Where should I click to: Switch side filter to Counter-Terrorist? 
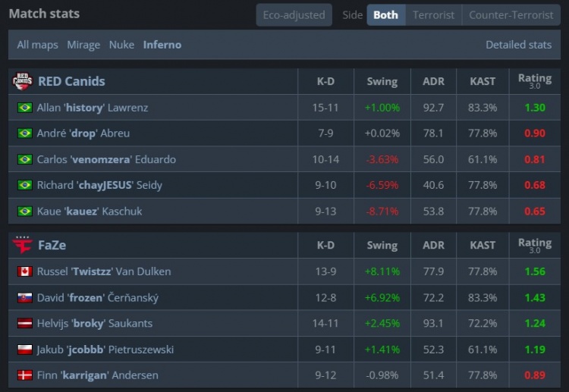pyautogui.click(x=511, y=15)
